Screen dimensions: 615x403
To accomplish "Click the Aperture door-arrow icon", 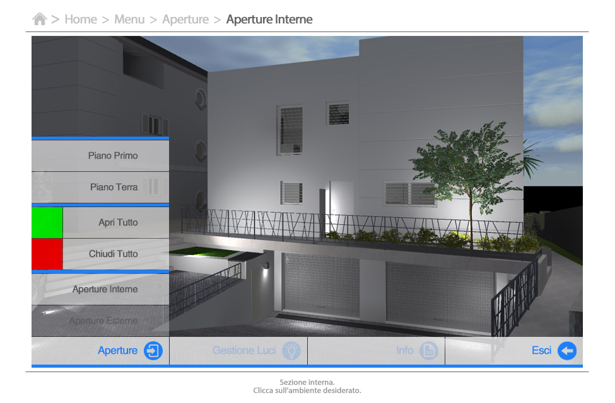I will click(153, 351).
